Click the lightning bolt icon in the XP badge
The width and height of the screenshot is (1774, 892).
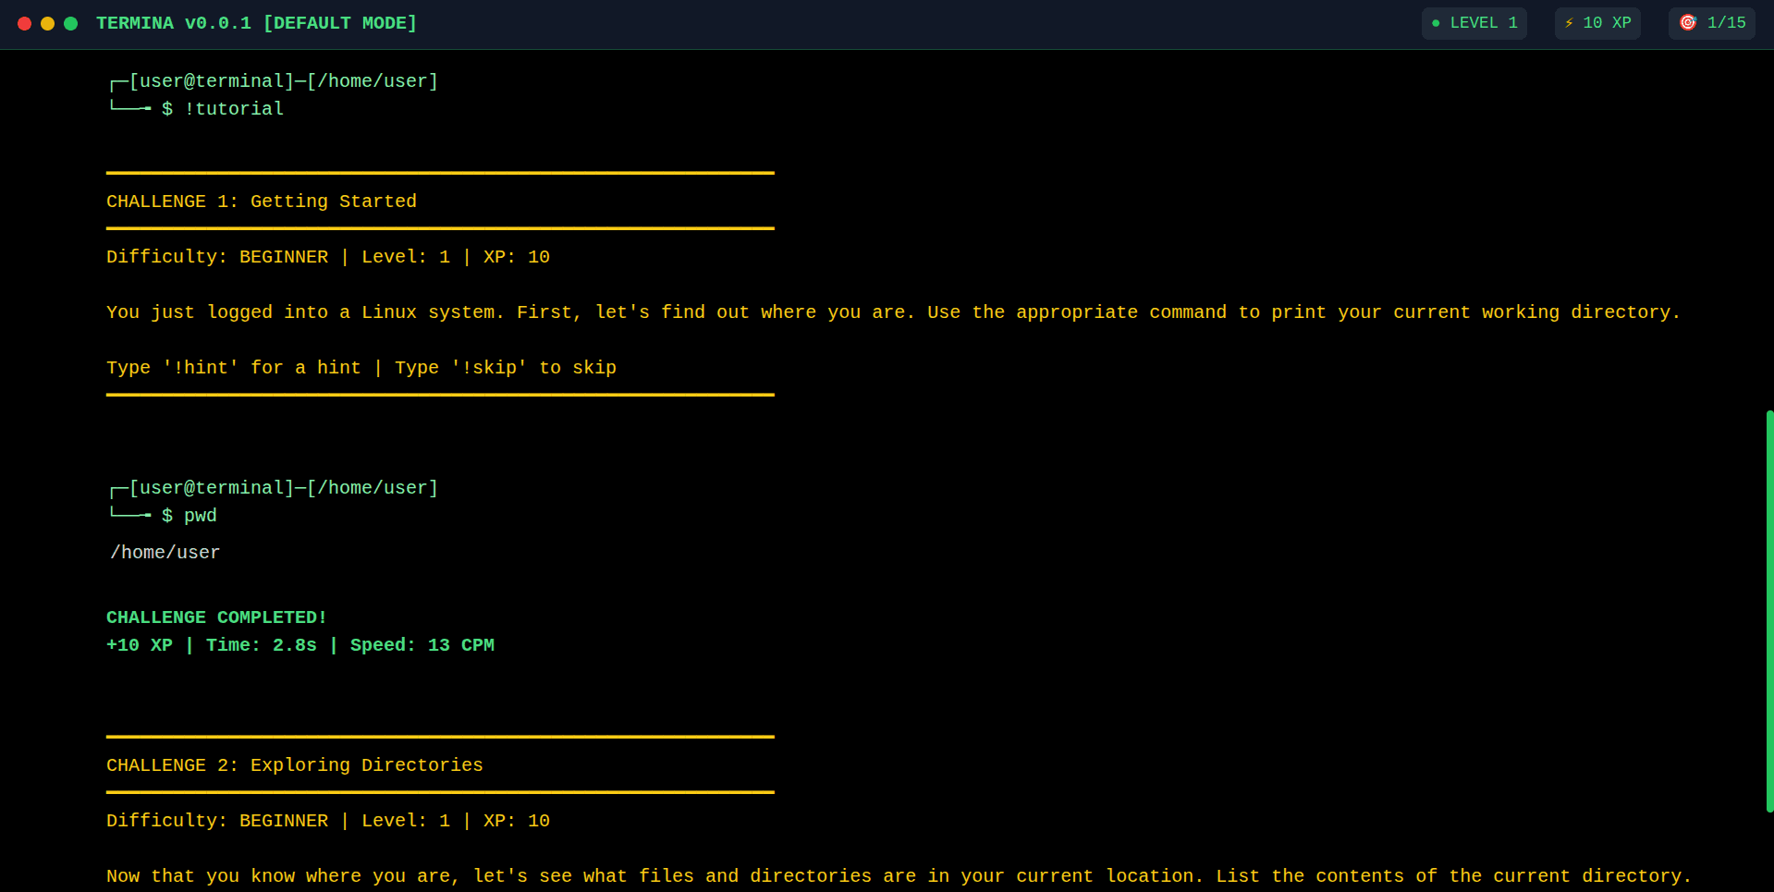[x=1569, y=23]
